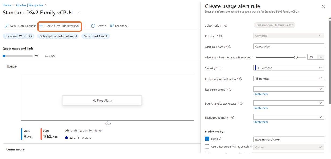
Task: Open the Severity dropdown
Action: (288, 68)
